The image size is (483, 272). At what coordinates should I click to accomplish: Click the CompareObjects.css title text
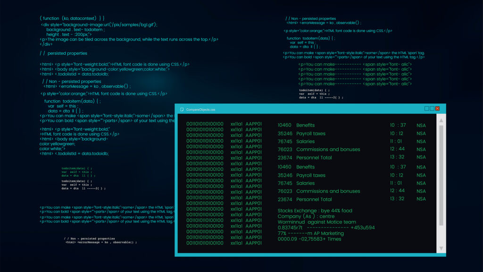200,110
